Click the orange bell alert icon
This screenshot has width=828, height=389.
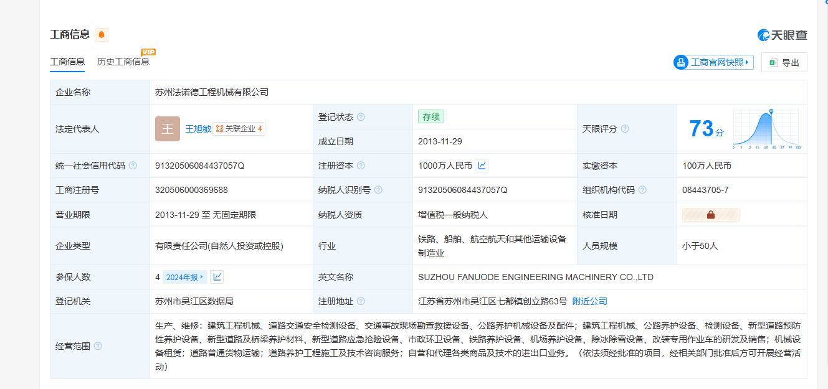[102, 35]
